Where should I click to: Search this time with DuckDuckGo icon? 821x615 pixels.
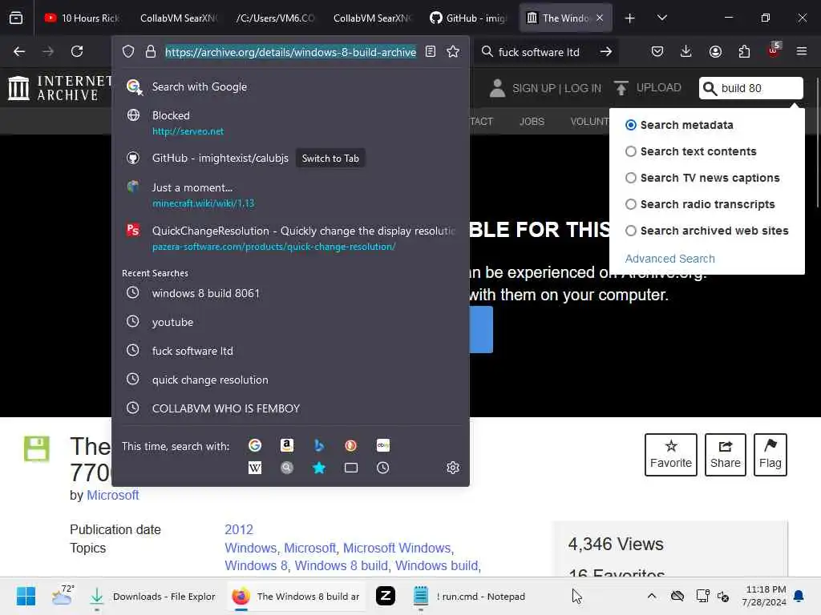(351, 445)
